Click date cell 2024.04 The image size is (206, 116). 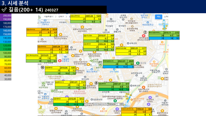click(112, 104)
